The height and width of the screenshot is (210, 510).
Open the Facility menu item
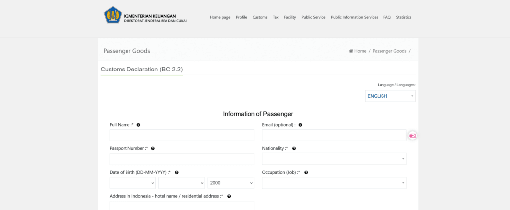pos(290,17)
